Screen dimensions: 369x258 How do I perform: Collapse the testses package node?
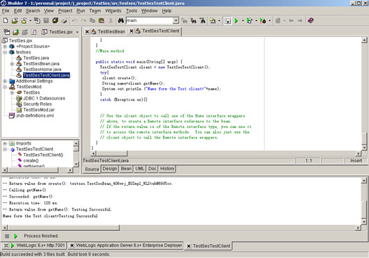click(5, 52)
